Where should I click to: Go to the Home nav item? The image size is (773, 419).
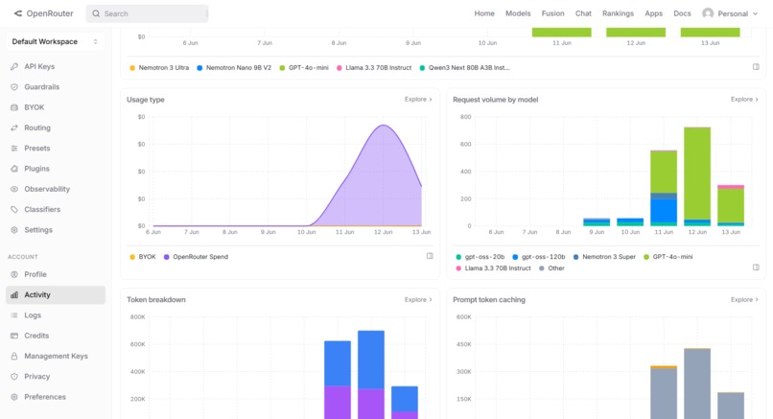point(484,13)
